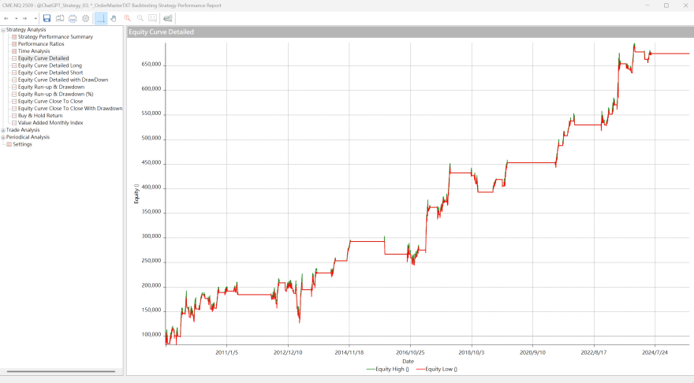Image resolution: width=694 pixels, height=383 pixels.
Task: Click the Equity High legend entry
Action: tap(389, 369)
